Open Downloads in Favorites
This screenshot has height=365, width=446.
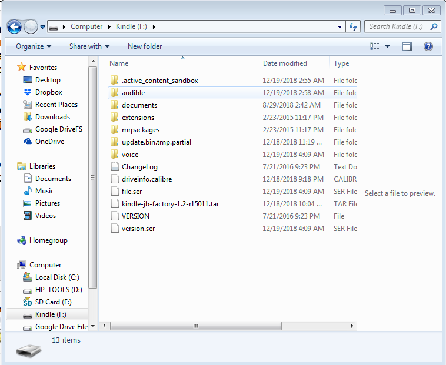(52, 117)
